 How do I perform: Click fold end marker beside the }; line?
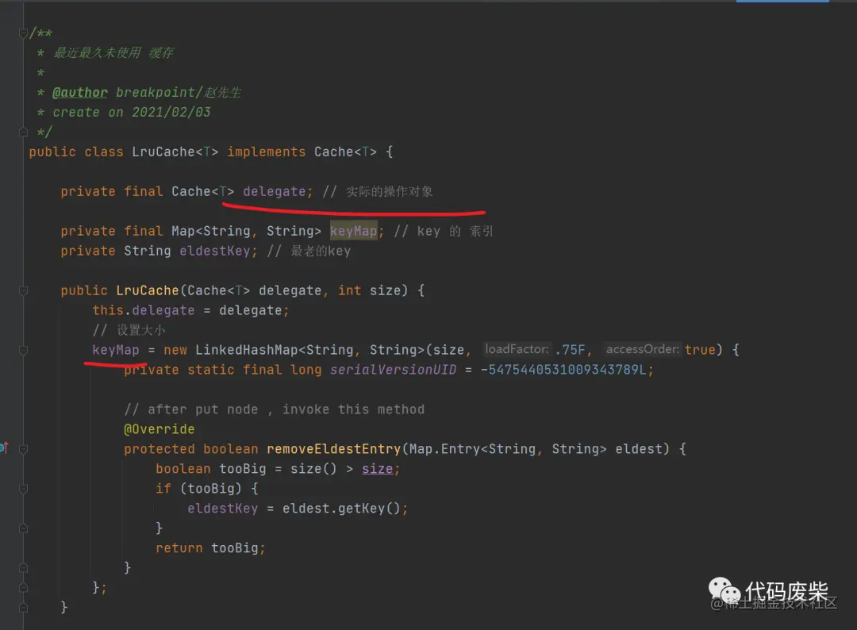[23, 588]
